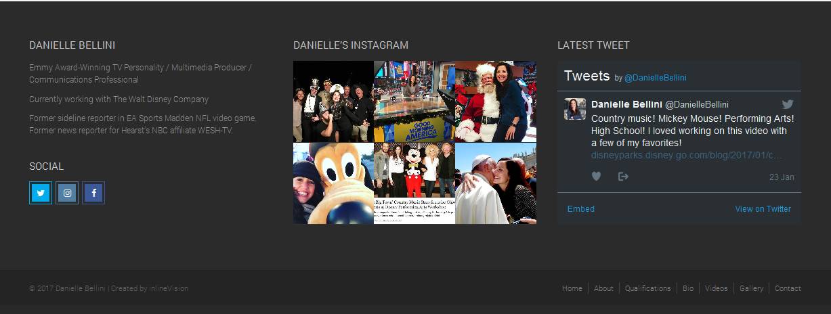Viewport: 831px width, 314px height.
Task: Like the tweet with heart icon
Action: [x=596, y=176]
